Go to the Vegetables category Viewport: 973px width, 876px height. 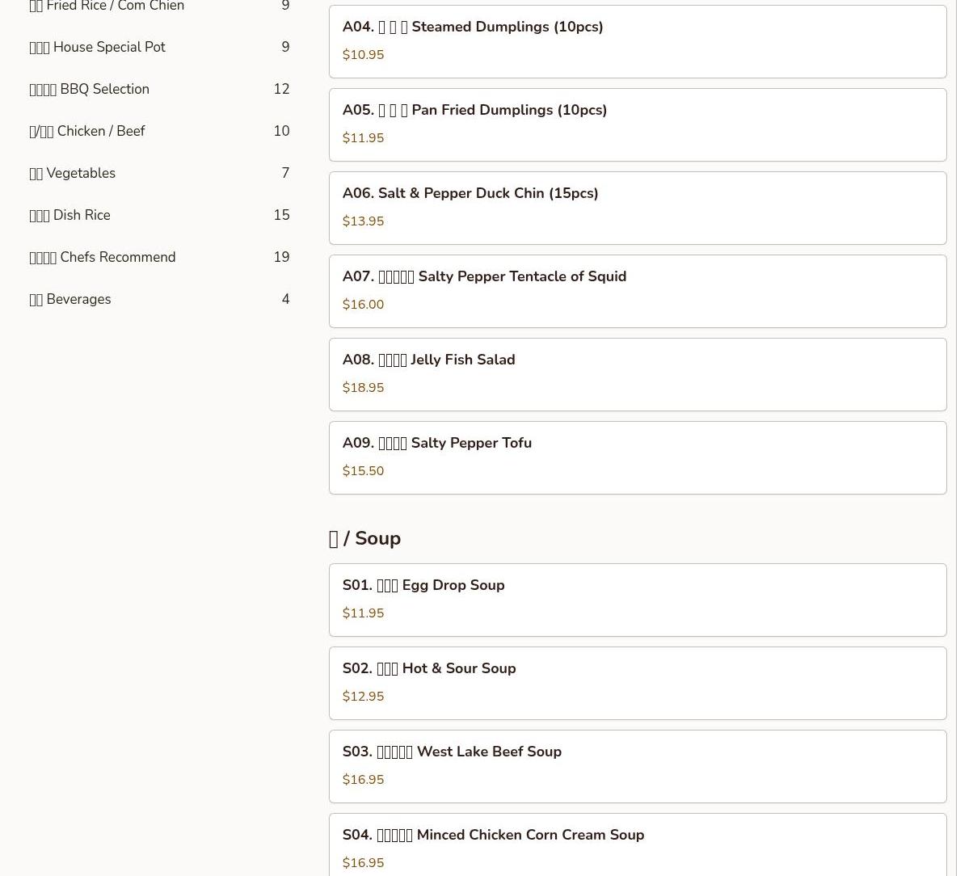tap(159, 173)
